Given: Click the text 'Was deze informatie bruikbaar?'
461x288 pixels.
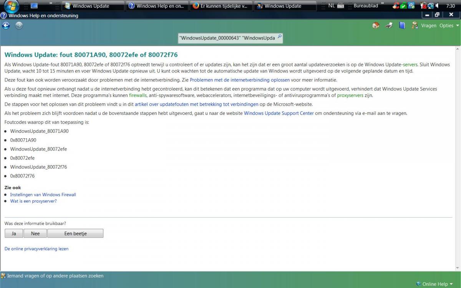Looking at the screenshot, I should coord(35,223).
